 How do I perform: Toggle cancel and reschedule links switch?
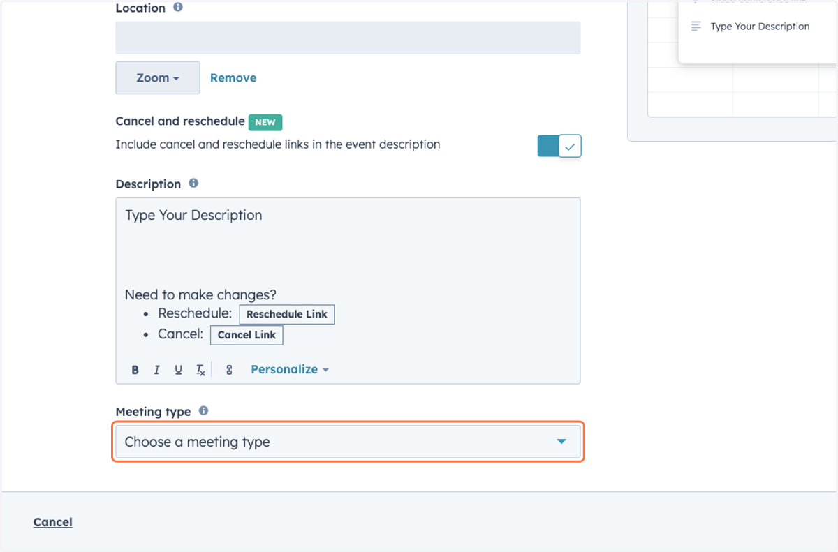(x=559, y=146)
